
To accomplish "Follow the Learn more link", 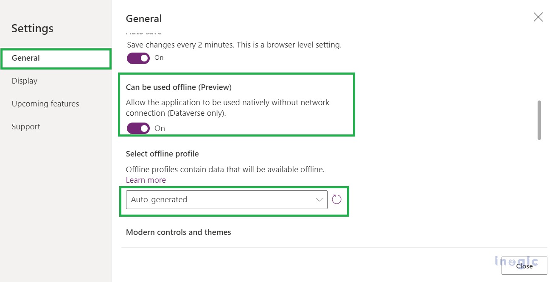I will 146,180.
